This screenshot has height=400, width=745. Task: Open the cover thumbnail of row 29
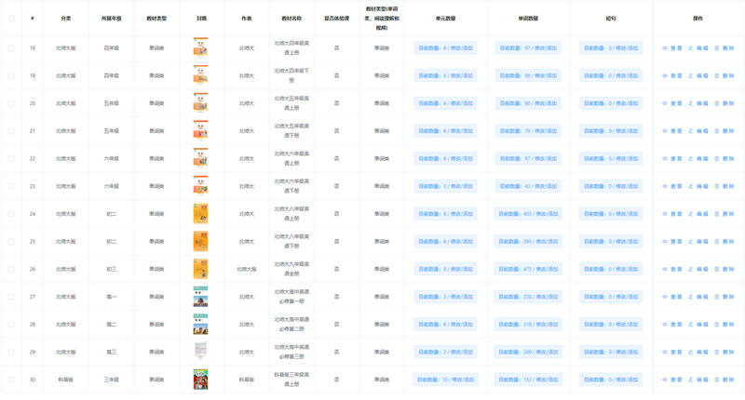click(x=200, y=352)
